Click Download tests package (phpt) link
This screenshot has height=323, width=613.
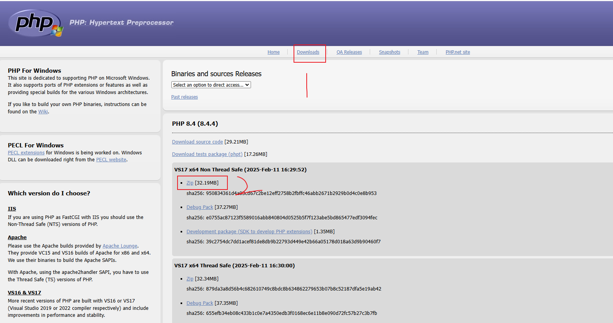[207, 154]
